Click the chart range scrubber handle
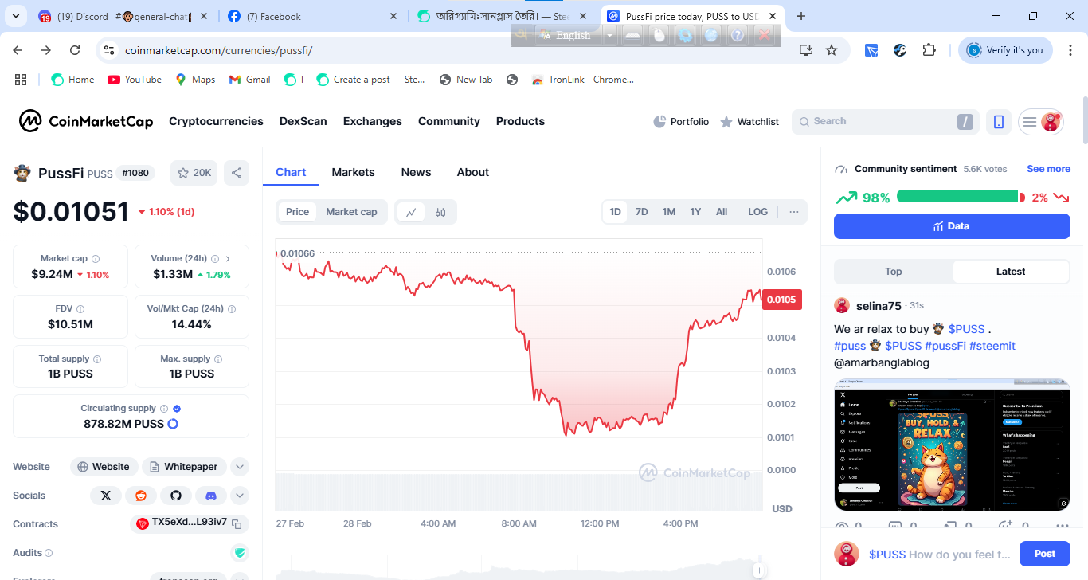This screenshot has height=580, width=1088. tap(757, 570)
